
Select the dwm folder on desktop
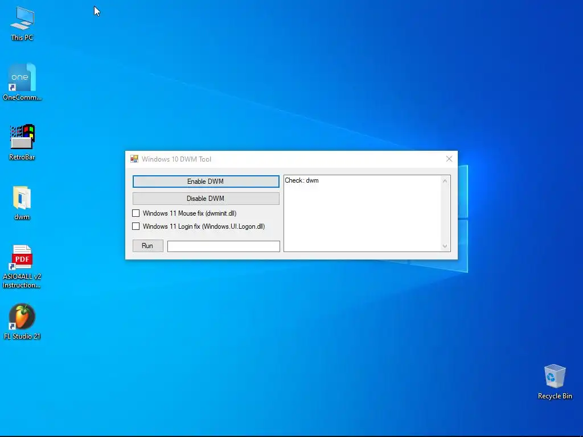tap(22, 203)
